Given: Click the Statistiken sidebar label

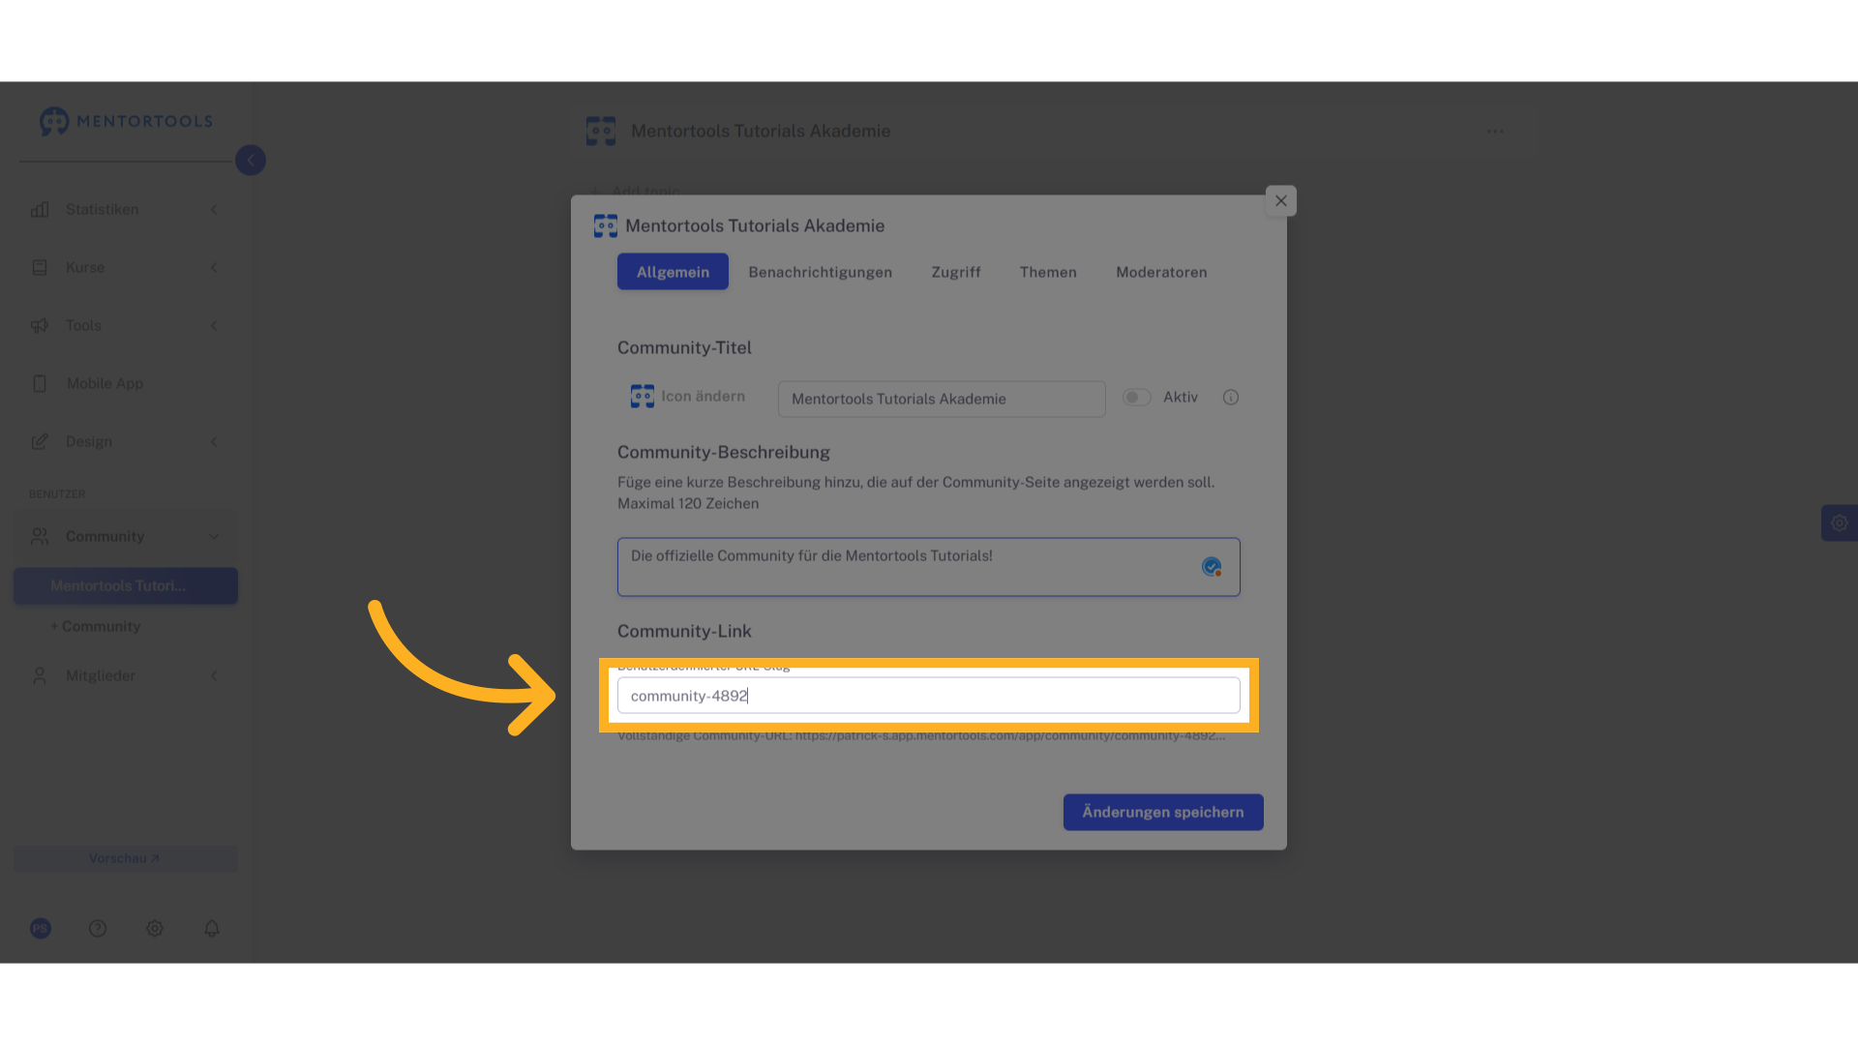Looking at the screenshot, I should tap(103, 210).
